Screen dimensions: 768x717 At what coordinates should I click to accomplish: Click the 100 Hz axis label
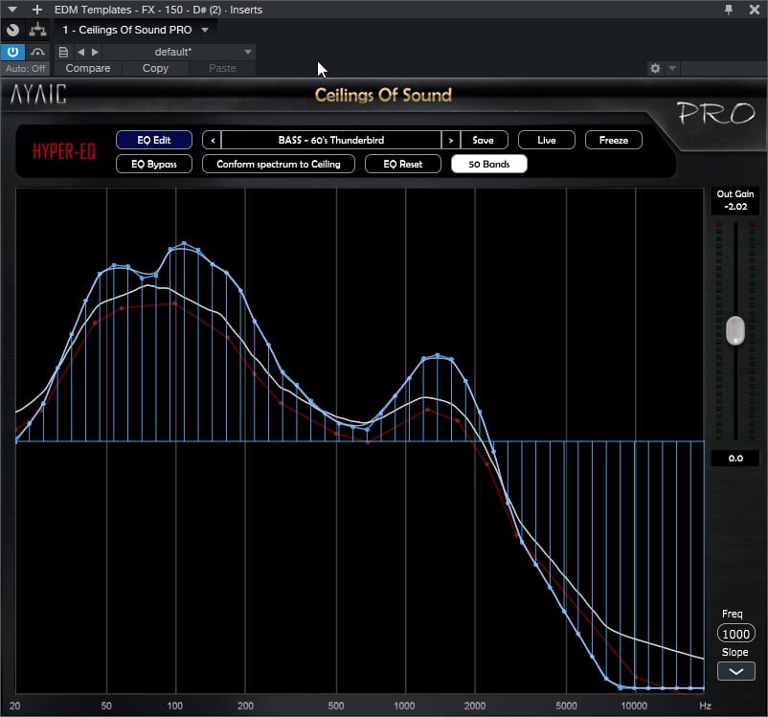click(175, 706)
